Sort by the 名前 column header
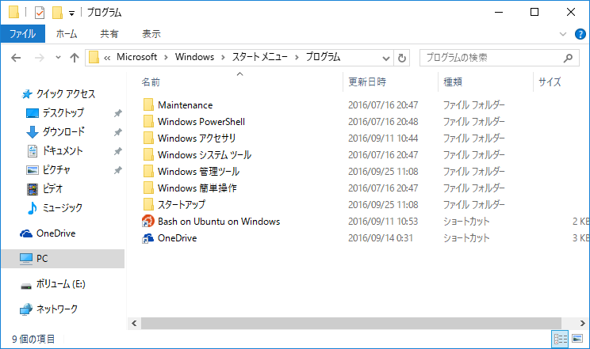 151,82
